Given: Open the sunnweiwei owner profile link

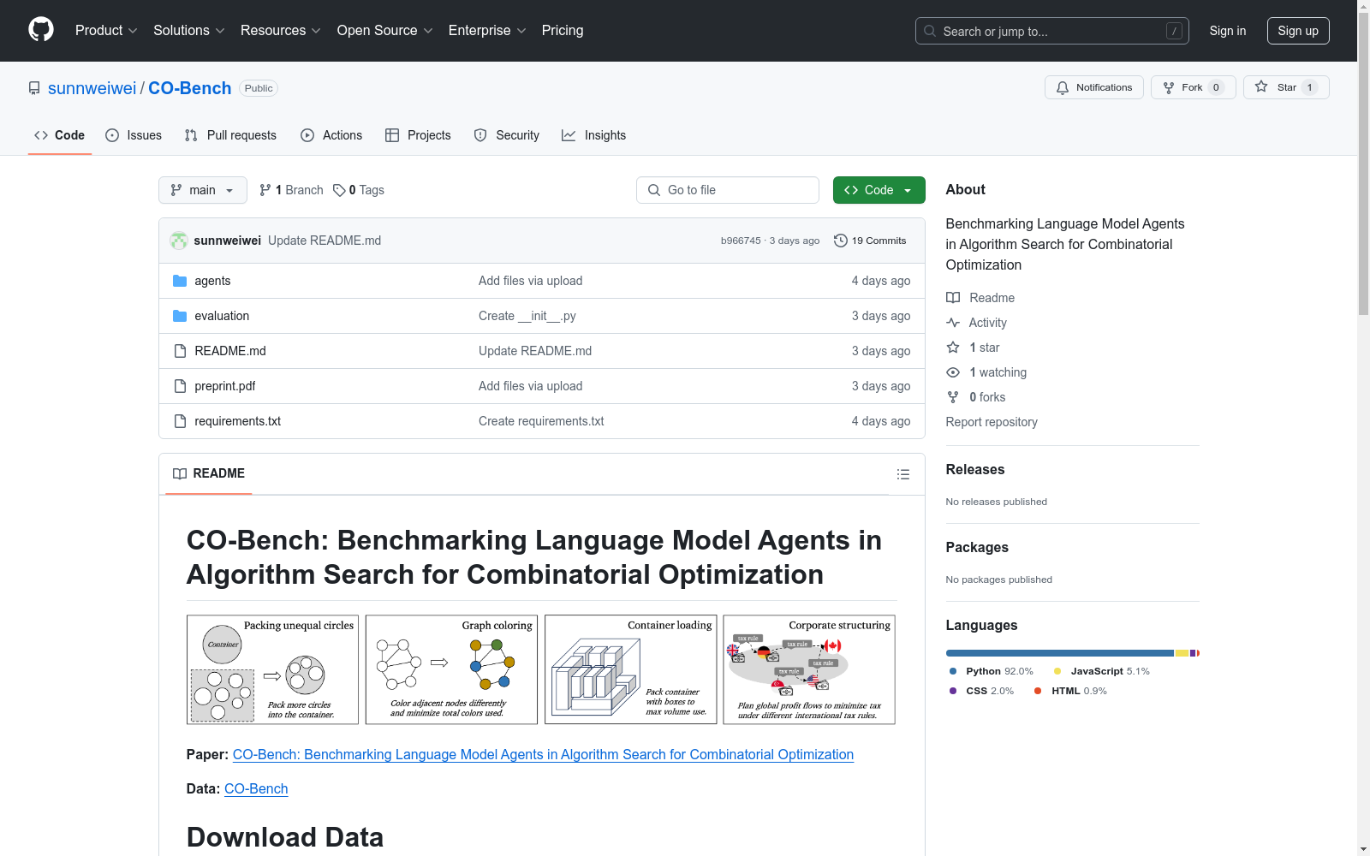Looking at the screenshot, I should 92,88.
